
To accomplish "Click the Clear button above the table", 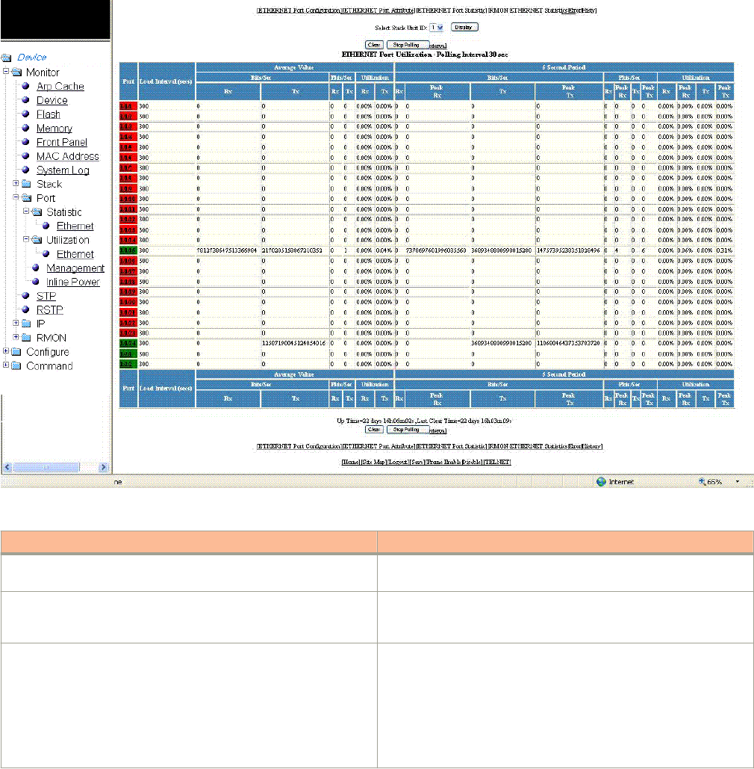I will pyautogui.click(x=374, y=45).
